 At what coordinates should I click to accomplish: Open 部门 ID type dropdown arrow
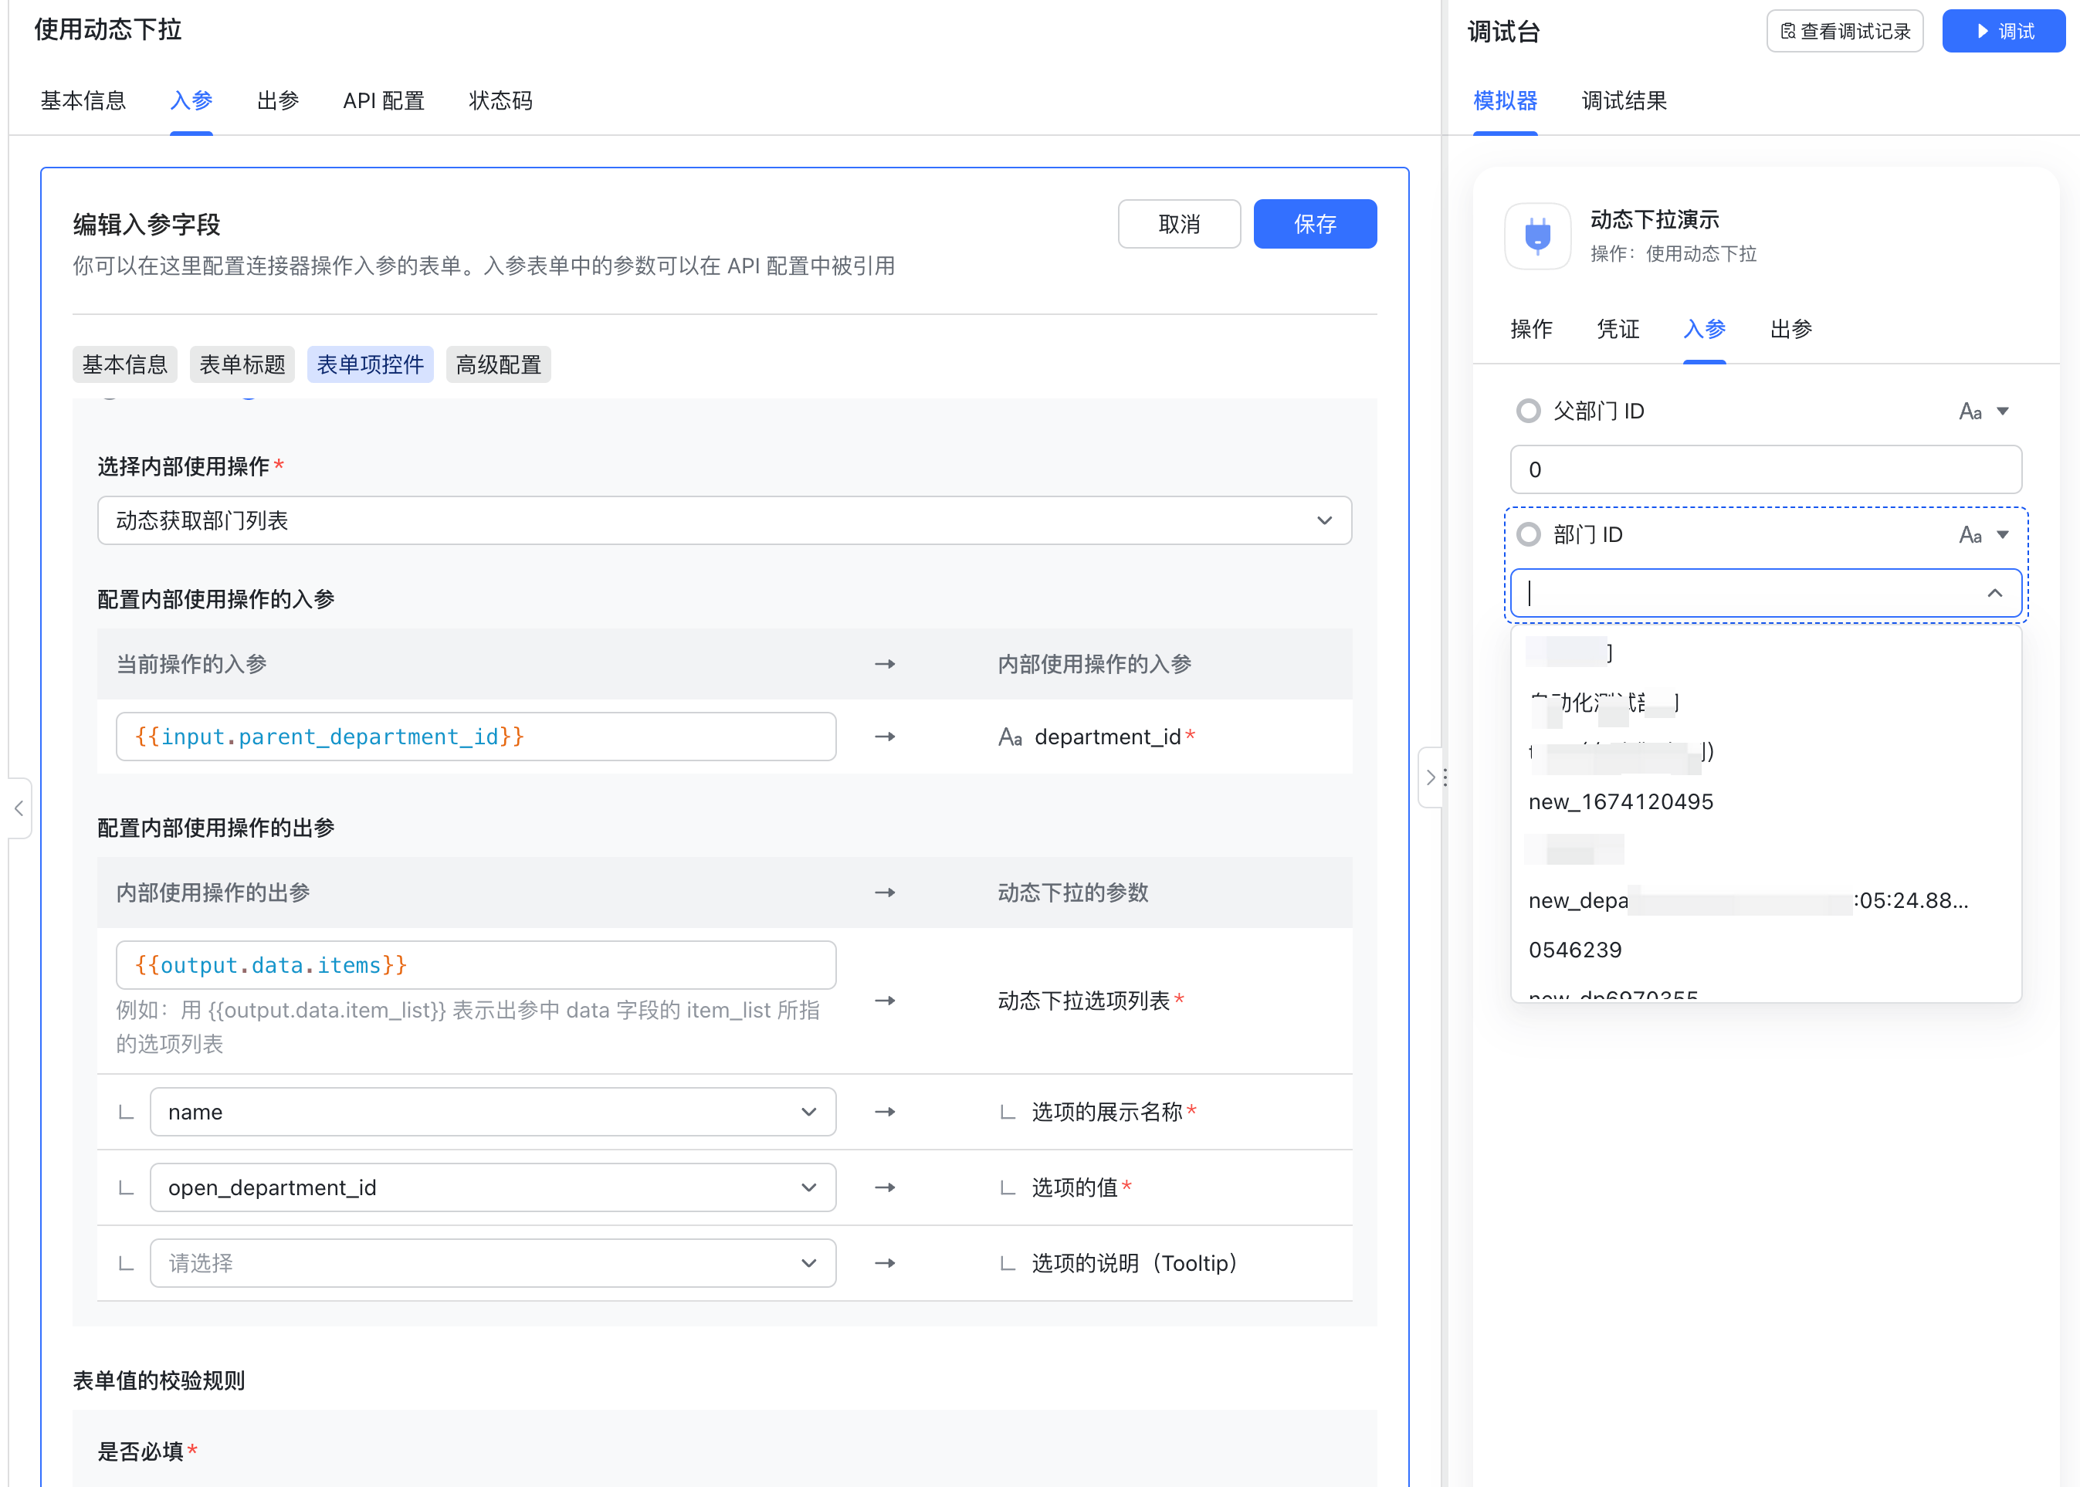2003,535
